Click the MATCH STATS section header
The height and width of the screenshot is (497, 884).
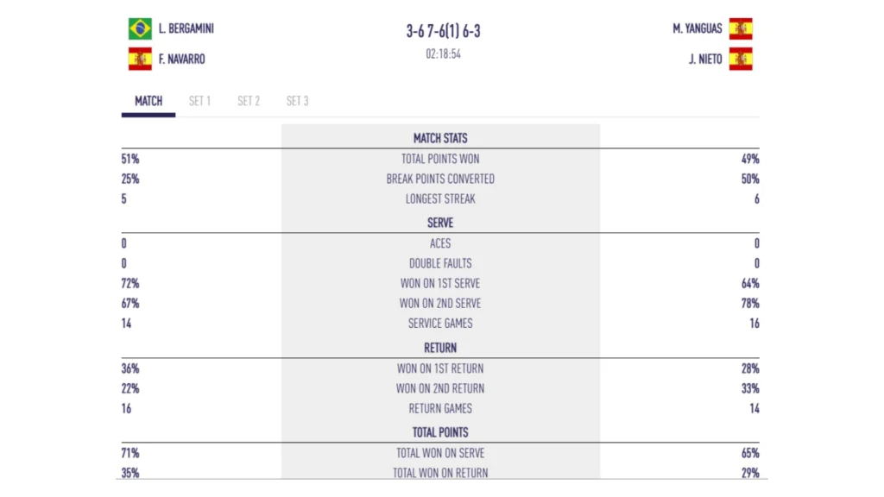click(440, 138)
